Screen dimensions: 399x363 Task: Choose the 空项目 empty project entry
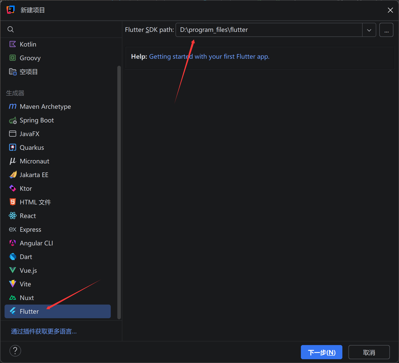[x=58, y=72]
